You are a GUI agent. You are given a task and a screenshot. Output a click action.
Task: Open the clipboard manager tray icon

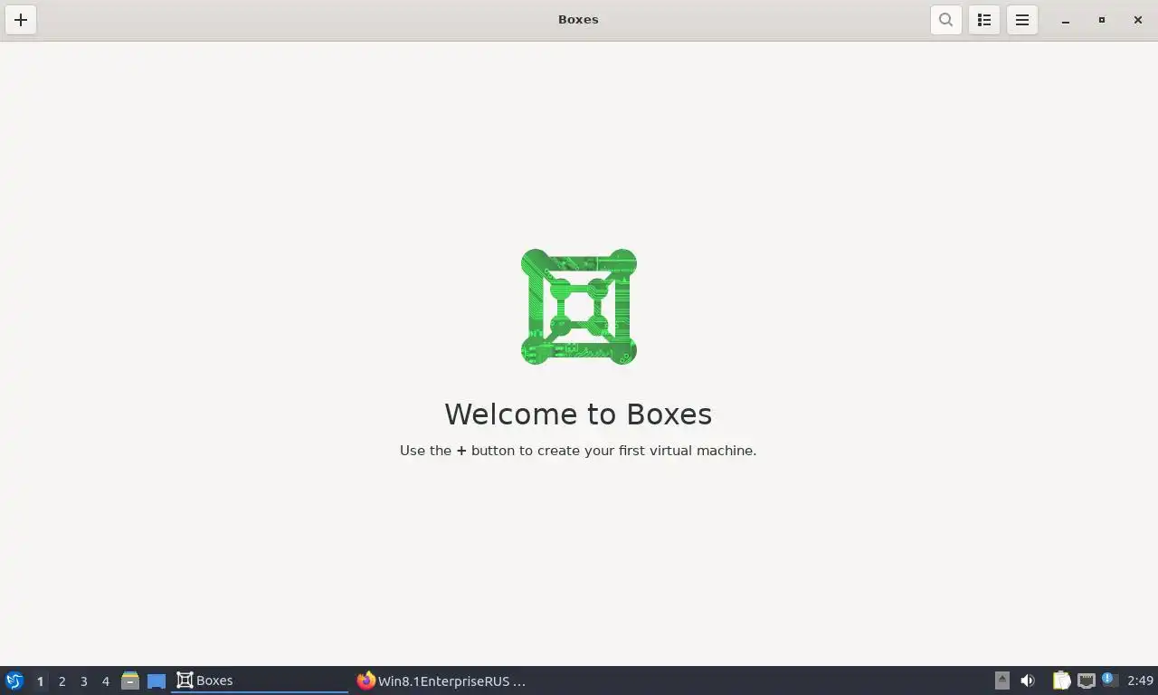coord(1061,681)
